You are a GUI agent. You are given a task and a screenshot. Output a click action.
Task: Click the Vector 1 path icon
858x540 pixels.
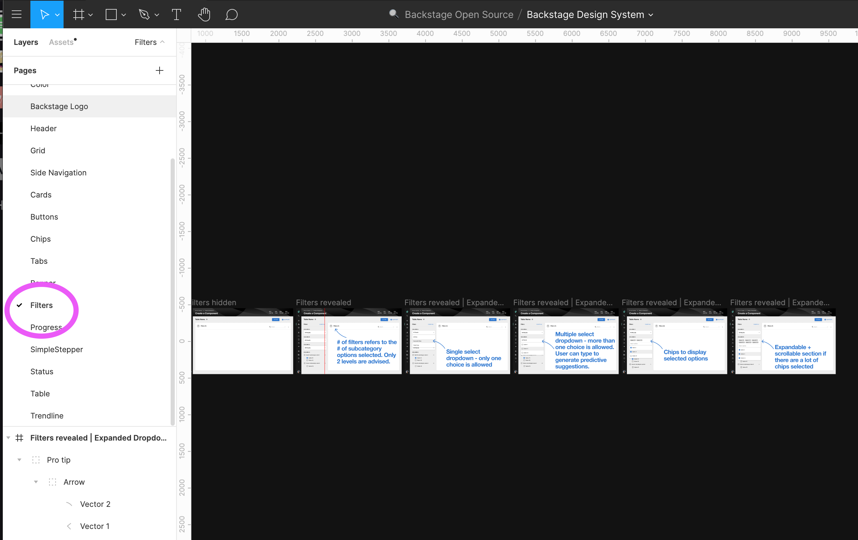tap(69, 526)
